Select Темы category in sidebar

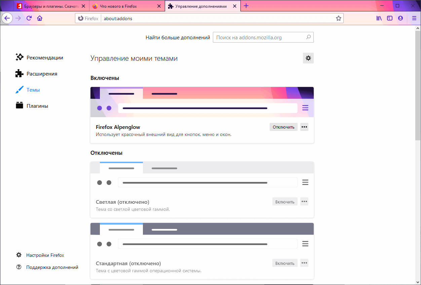click(x=28, y=90)
